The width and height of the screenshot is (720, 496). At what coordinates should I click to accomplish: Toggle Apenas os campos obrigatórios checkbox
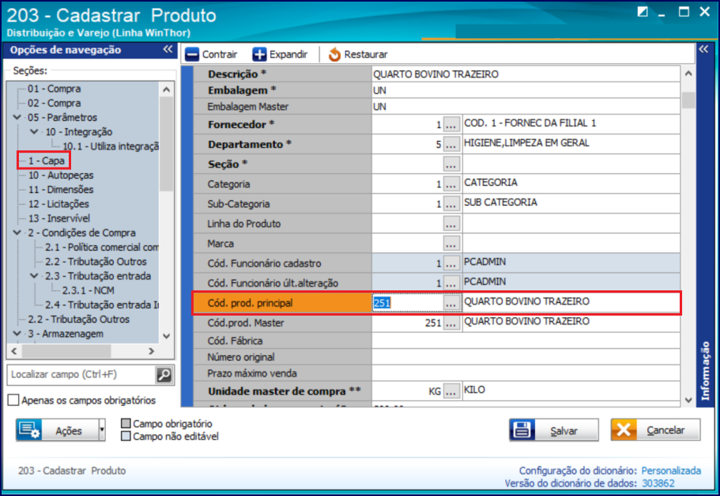[x=13, y=400]
